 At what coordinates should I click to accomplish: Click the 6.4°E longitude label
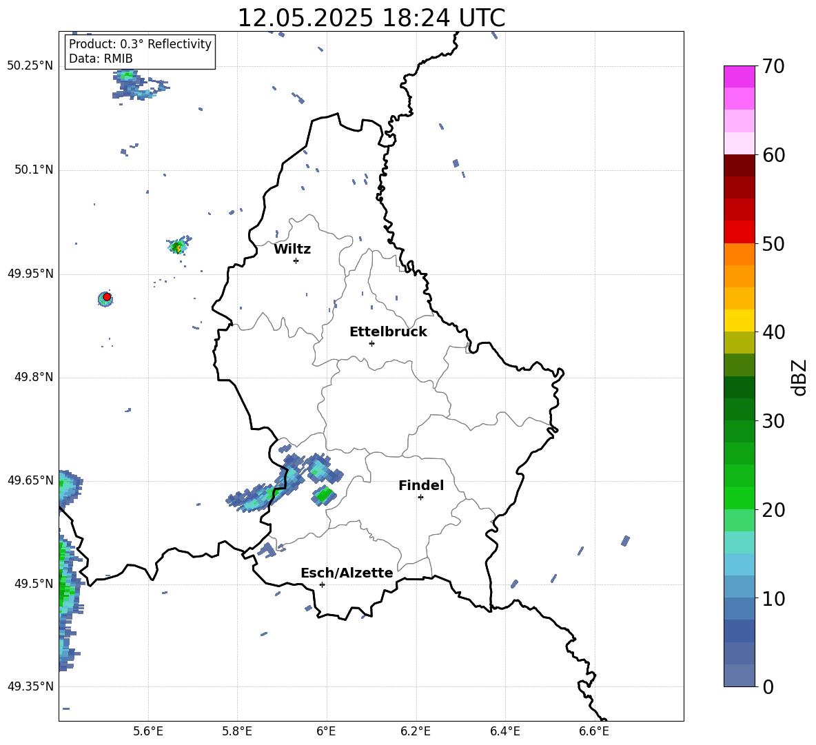(x=504, y=731)
